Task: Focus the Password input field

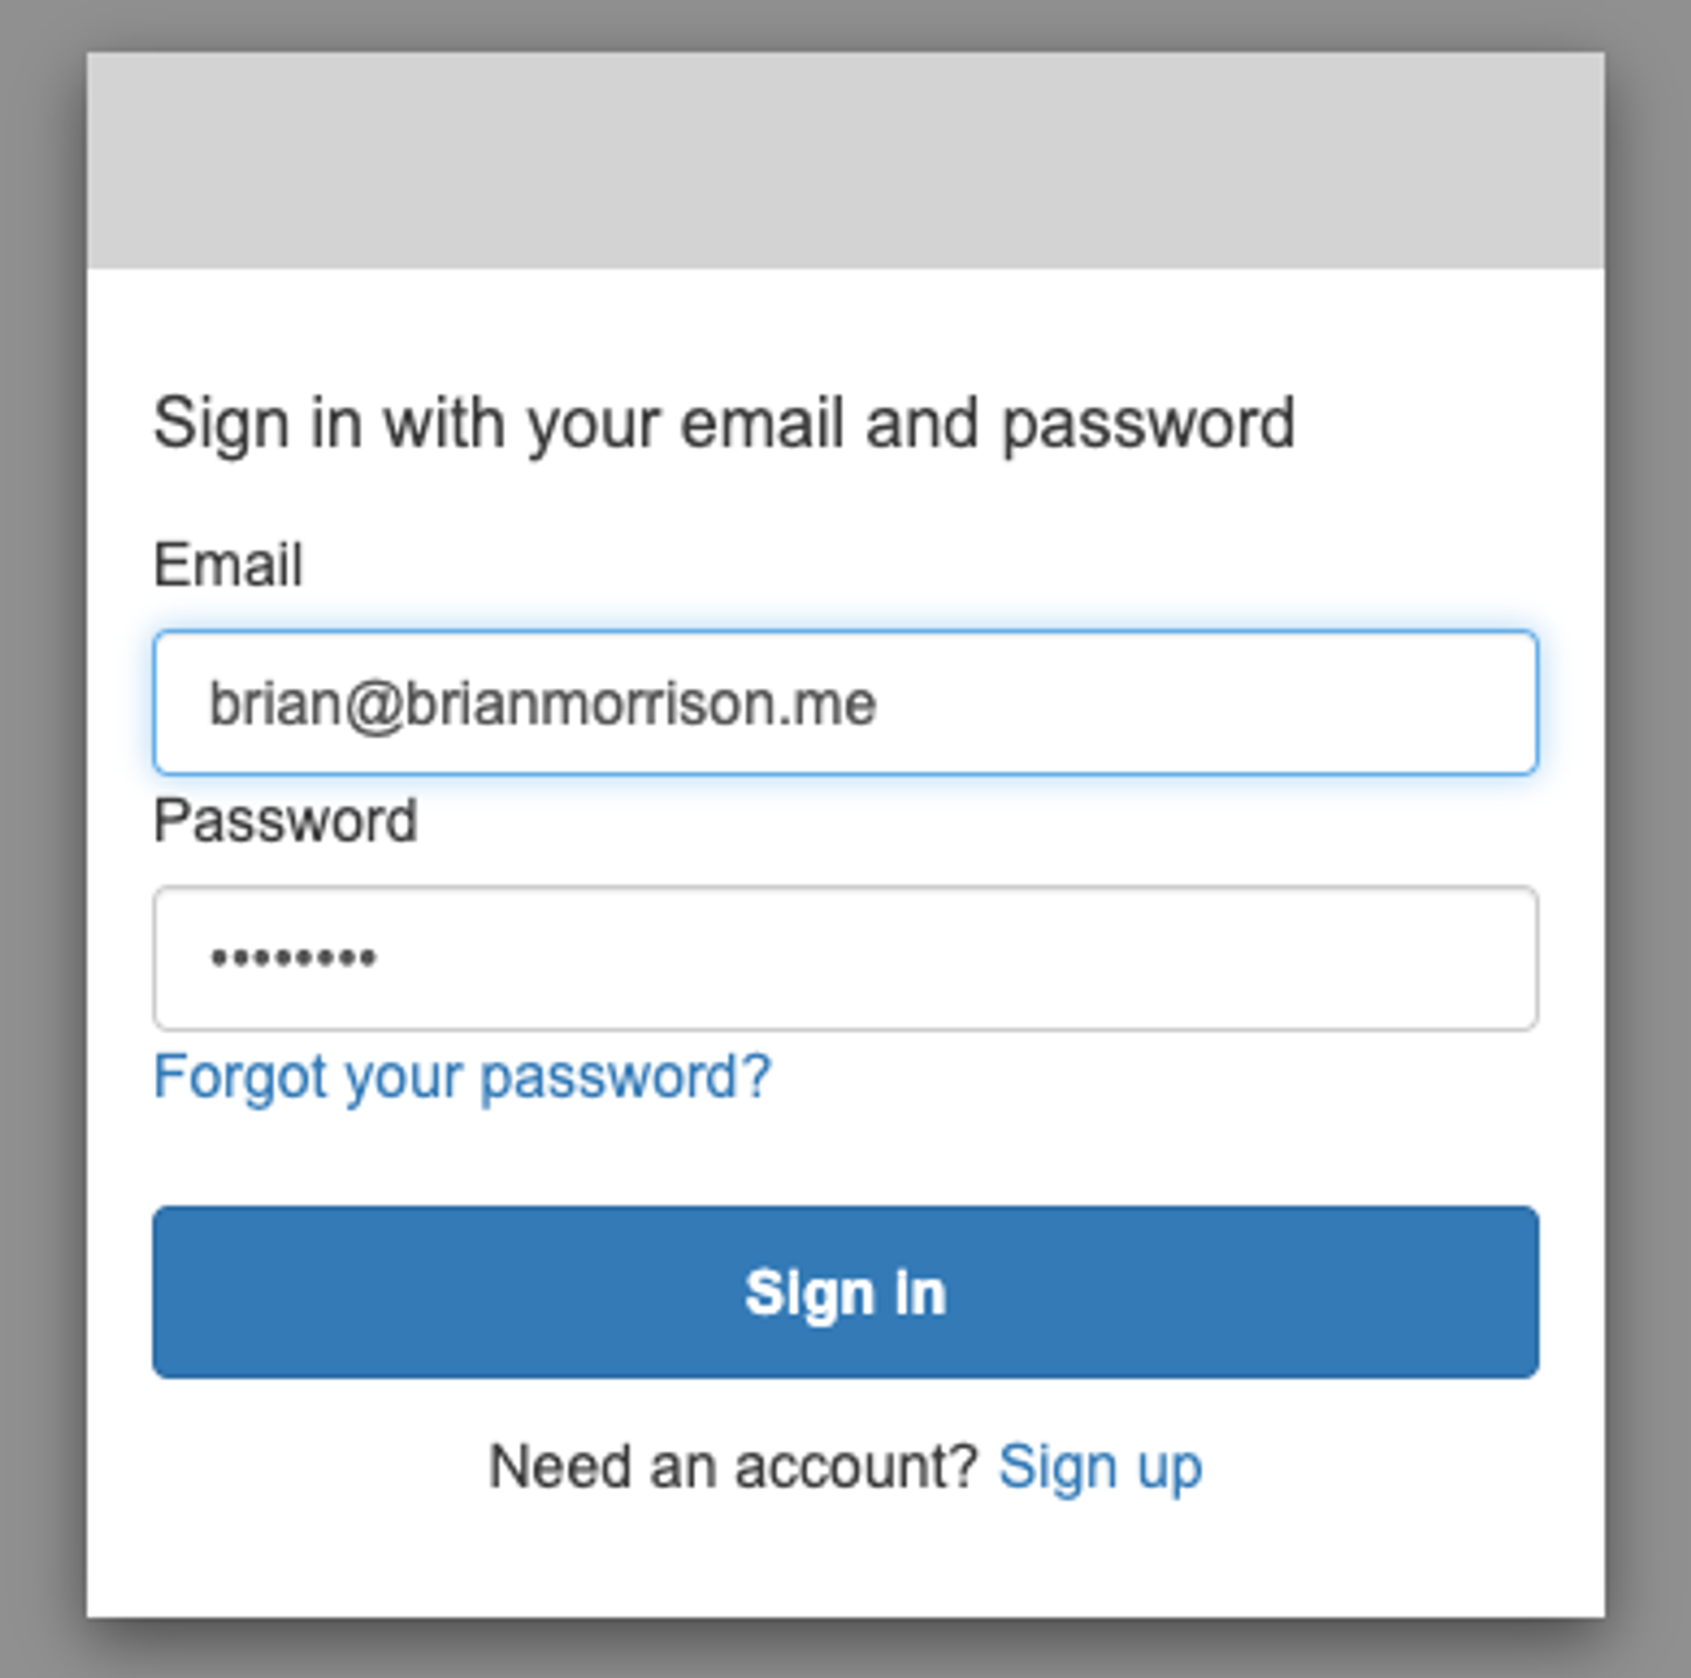Action: [x=845, y=958]
